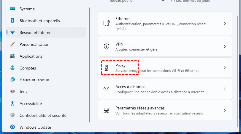Click the Bluetooth et appareils icon
Viewport: 241px width, 134px height.
[12, 21]
